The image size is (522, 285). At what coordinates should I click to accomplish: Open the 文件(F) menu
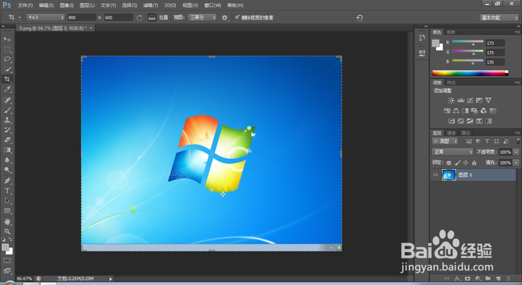[x=25, y=5]
